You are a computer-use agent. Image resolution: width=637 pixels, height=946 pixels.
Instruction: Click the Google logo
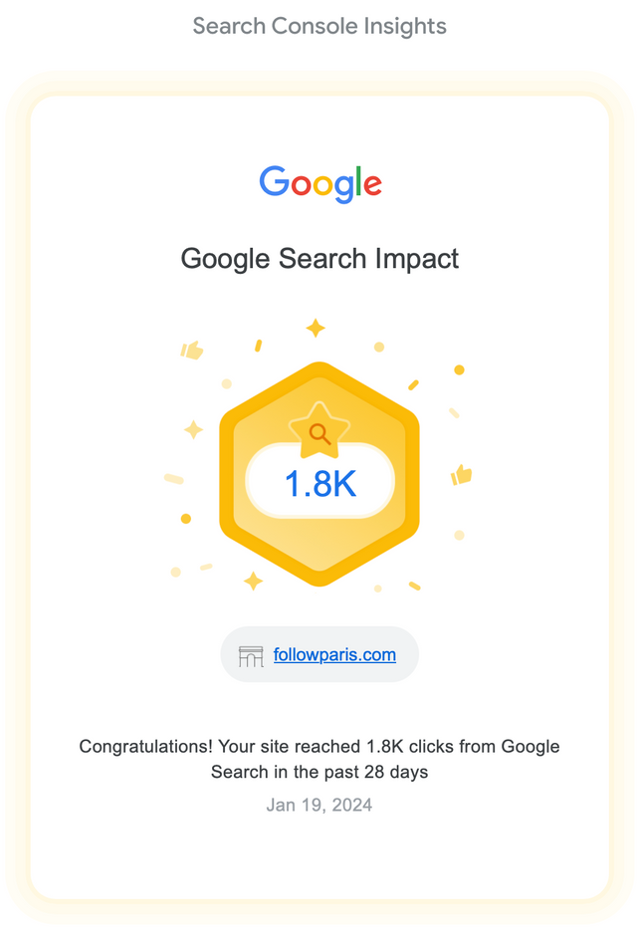point(320,183)
